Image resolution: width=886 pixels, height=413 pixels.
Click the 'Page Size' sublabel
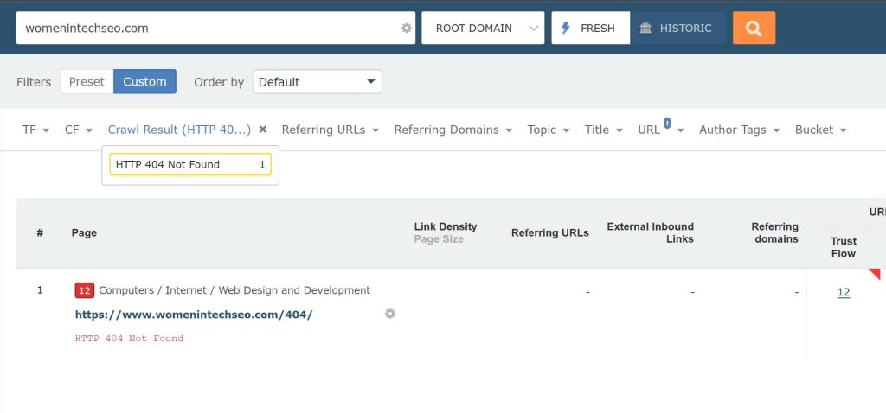tap(439, 239)
